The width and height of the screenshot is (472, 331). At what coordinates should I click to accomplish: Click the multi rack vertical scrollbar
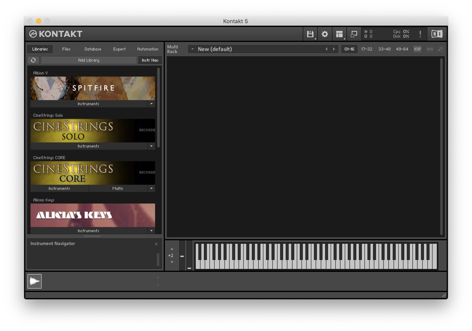click(441, 147)
